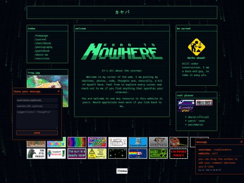
Task: Click the TNT block stamp
Action: pyautogui.click(x=179, y=142)
